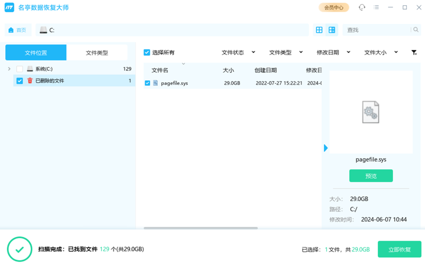
Task: Uncheck the pagefile.sys file checkbox
Action: 147,83
